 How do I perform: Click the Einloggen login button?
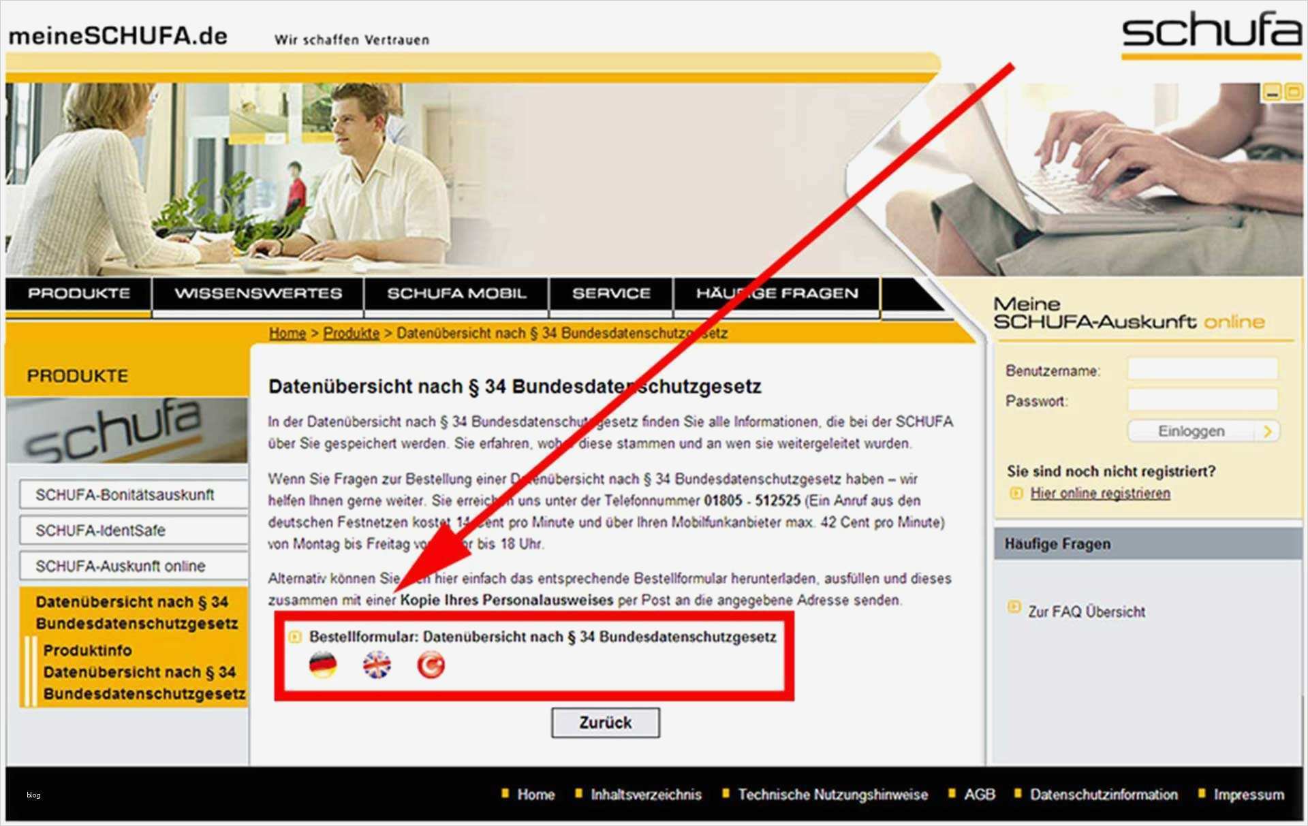click(1192, 431)
